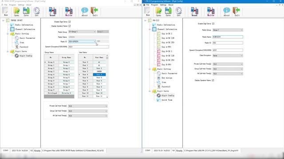Click the Read icon in the PK-212 window toolbar
The width and height of the screenshot is (284, 159).
[194, 12]
